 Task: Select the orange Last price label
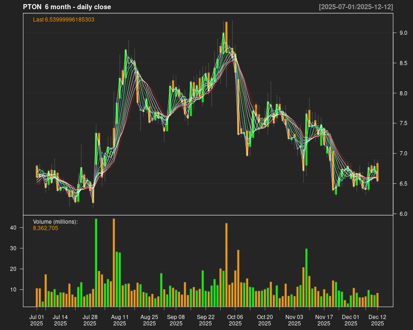[x=64, y=20]
